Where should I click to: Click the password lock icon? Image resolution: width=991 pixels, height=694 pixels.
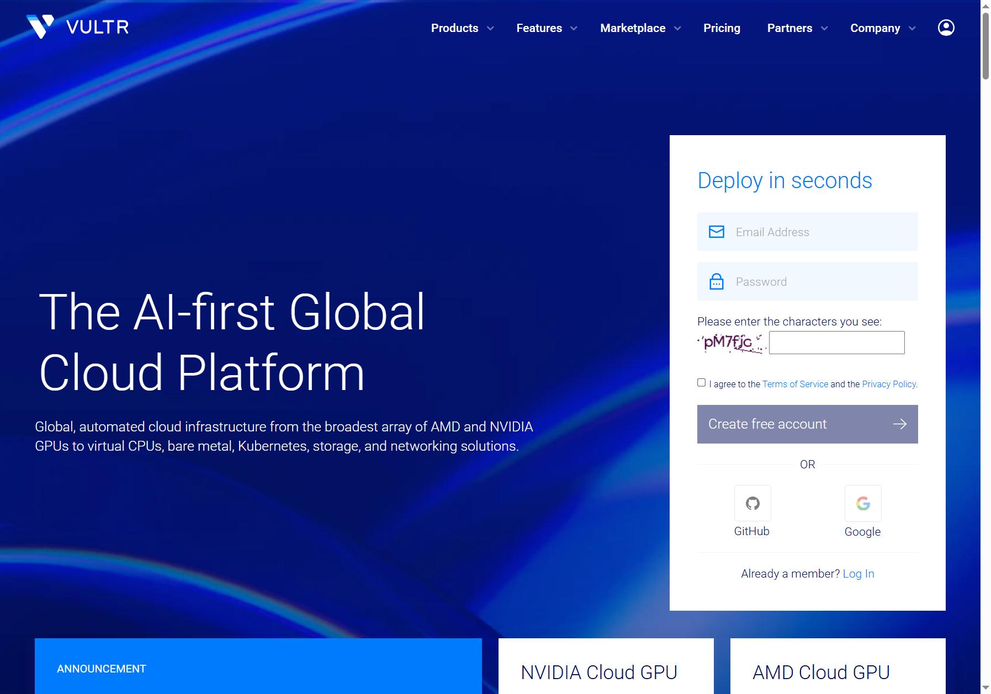716,281
